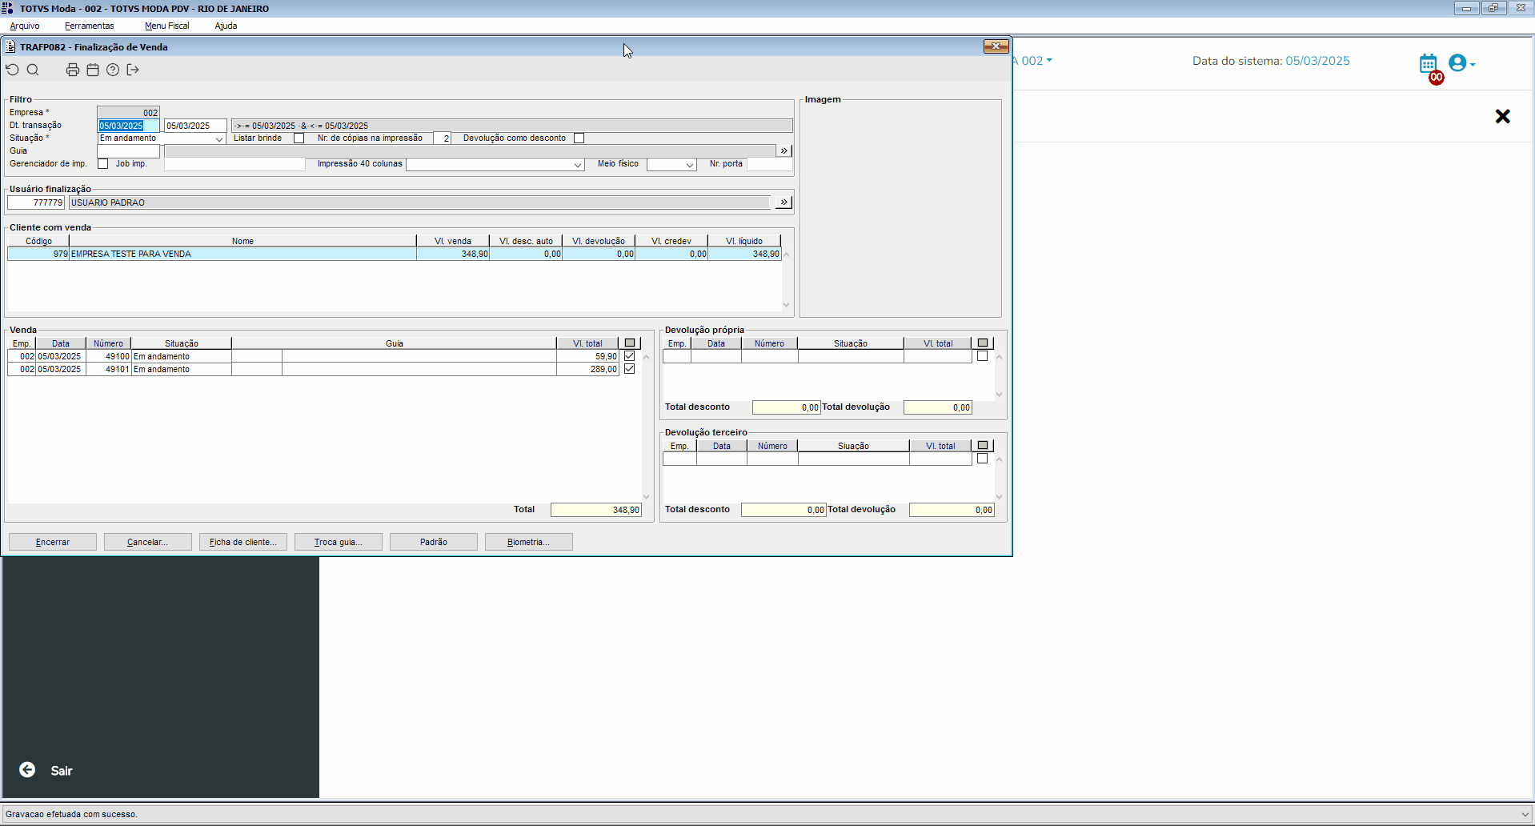Click Cliente com venda scrollbar up arrow
1535x826 pixels.
click(x=787, y=255)
